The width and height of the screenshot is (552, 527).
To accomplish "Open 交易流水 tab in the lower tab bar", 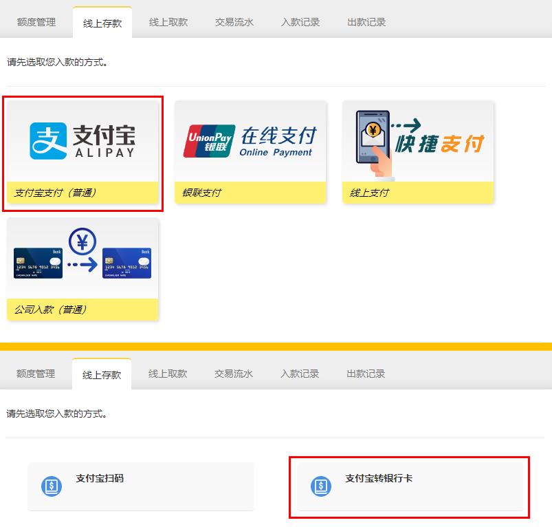I will 234,374.
